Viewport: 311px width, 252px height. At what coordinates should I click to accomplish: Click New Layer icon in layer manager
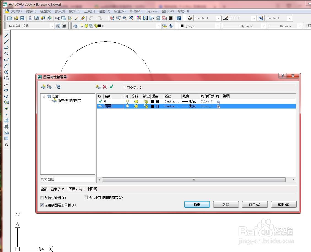pyautogui.click(x=98, y=87)
